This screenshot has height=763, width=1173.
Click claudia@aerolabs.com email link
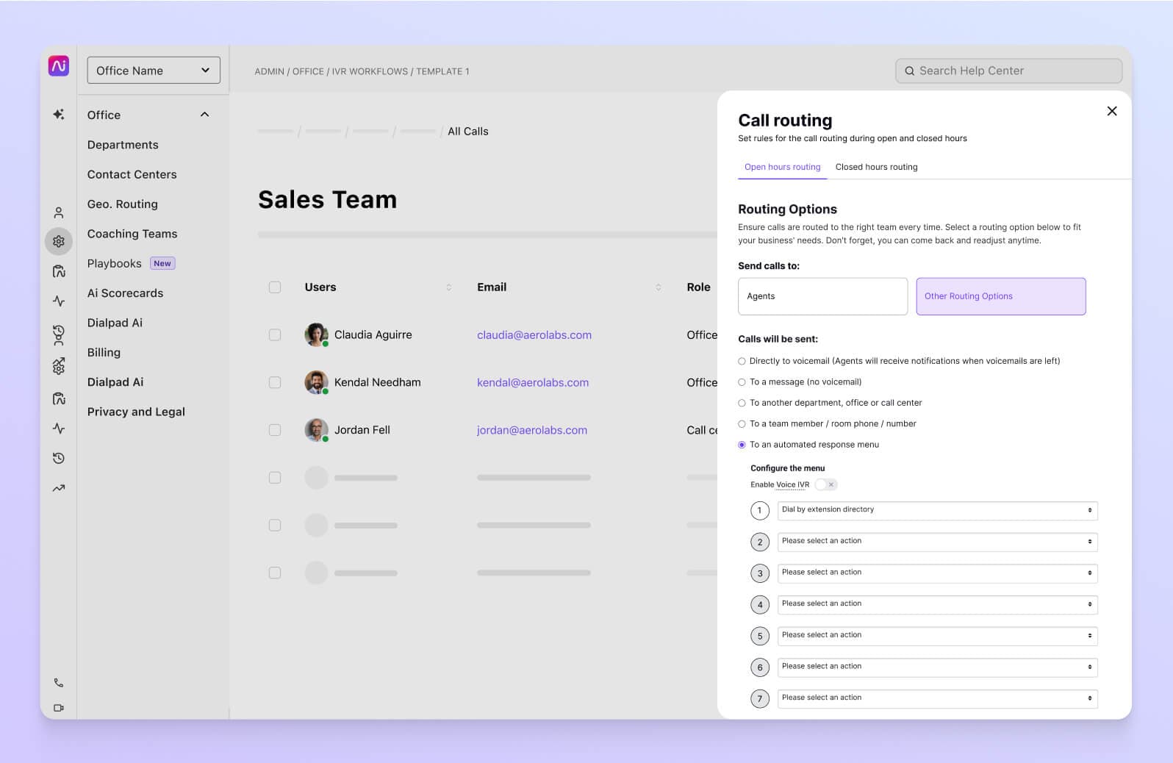(x=534, y=335)
